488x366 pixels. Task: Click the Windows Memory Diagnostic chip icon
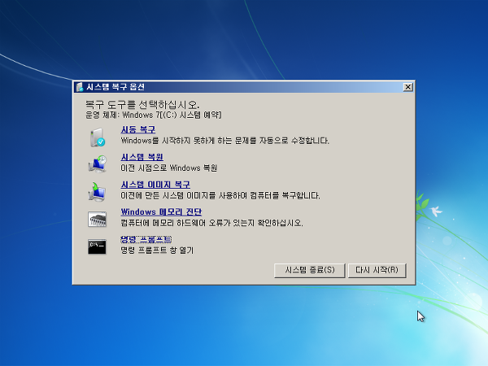(x=97, y=219)
